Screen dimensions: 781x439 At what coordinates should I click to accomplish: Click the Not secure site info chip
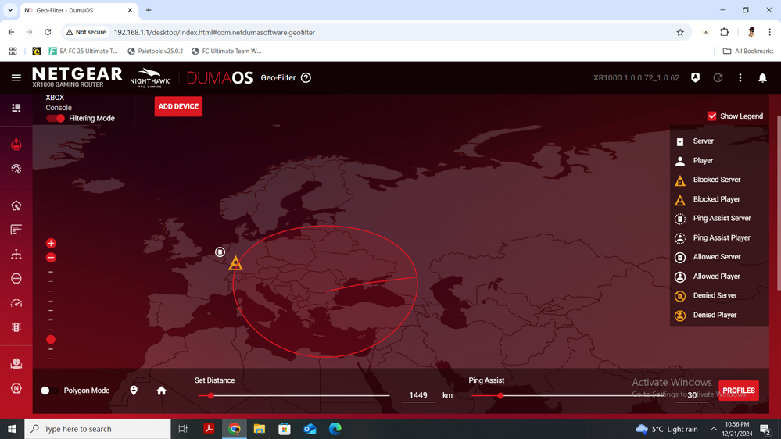coord(86,32)
